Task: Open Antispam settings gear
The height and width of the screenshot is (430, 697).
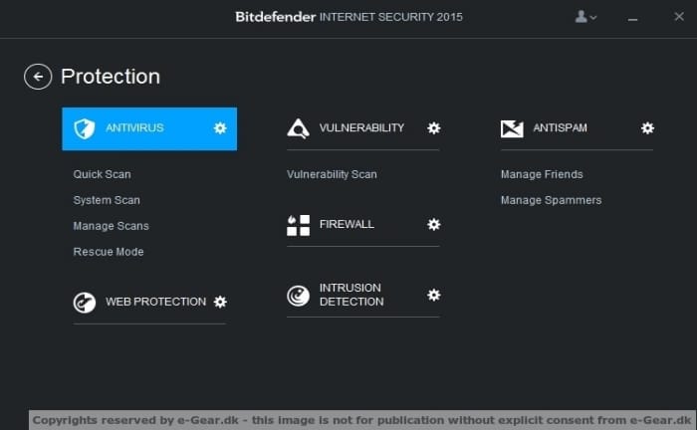Action: pos(647,128)
